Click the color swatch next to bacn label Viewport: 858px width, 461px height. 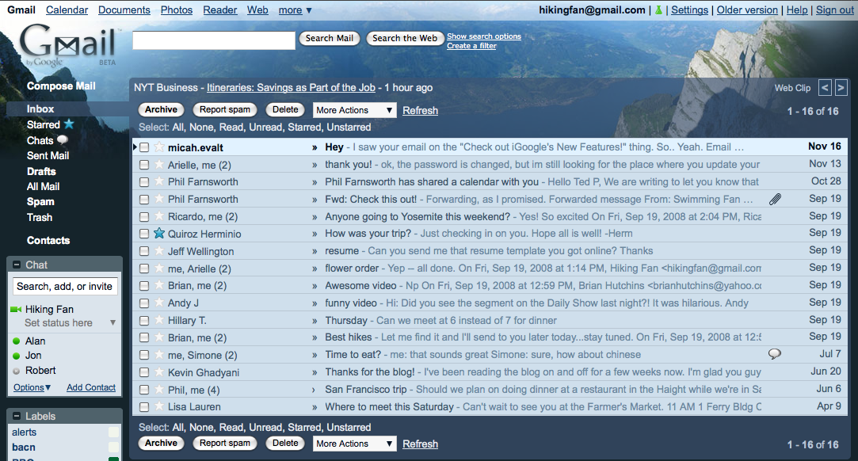click(x=114, y=448)
